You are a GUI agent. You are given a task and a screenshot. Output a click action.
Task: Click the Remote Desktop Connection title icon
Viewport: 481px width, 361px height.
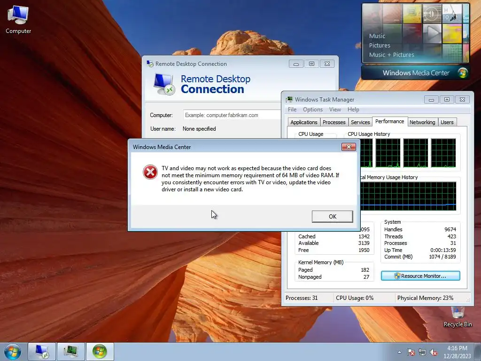coord(150,63)
